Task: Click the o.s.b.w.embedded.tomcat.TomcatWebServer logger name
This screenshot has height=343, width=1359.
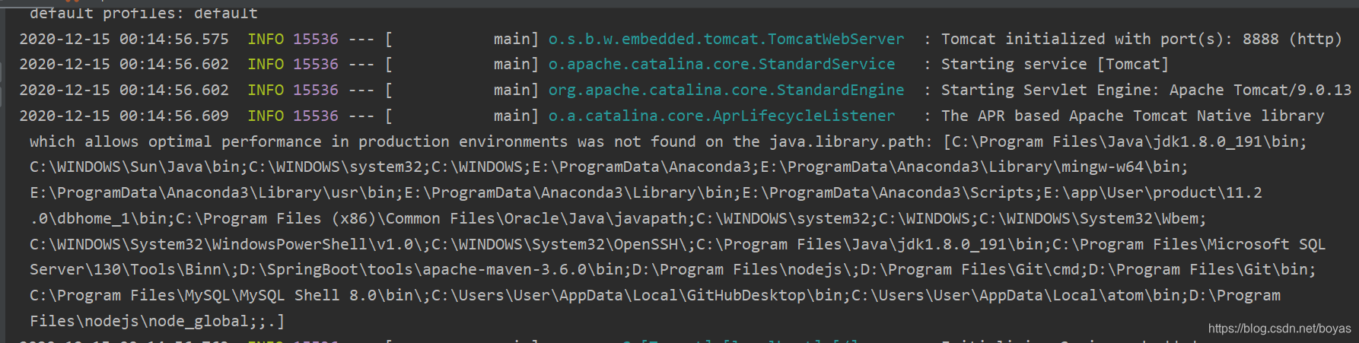Action: 726,39
